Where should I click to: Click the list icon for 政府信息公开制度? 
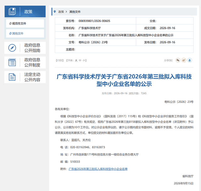point(12,62)
